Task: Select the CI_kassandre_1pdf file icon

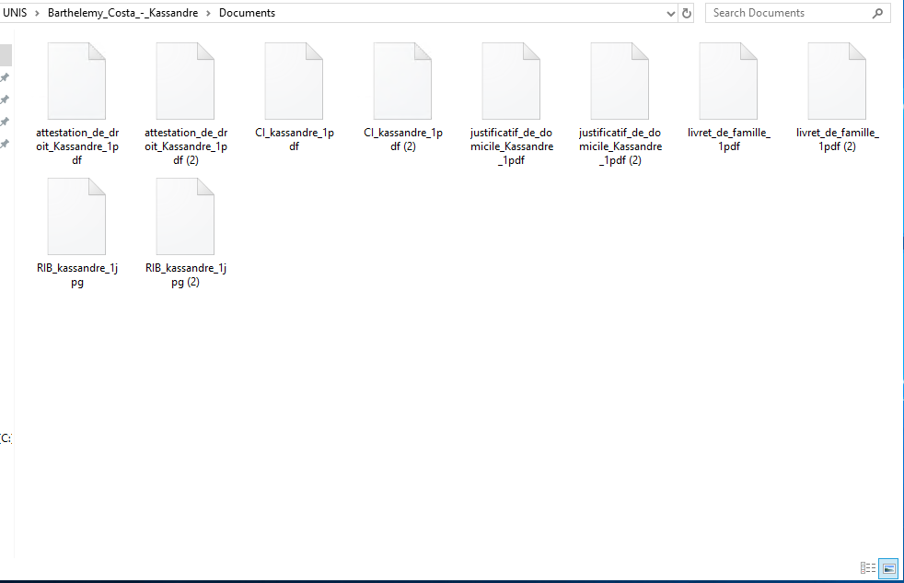Action: click(294, 81)
